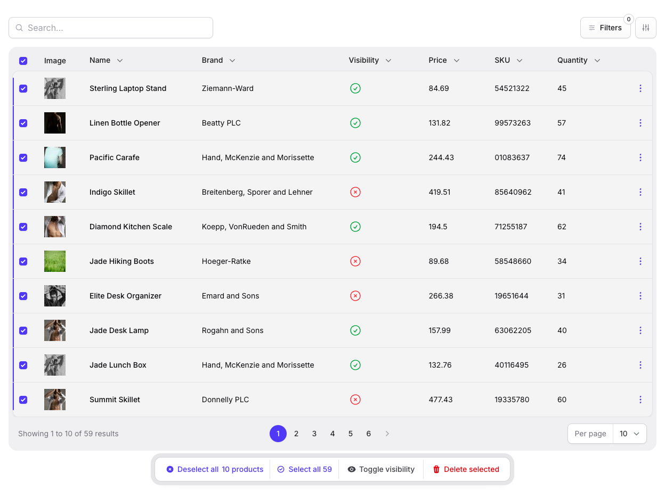
Task: Uncheck Sterling Laptop Stand row checkbox
Action: (x=23, y=88)
